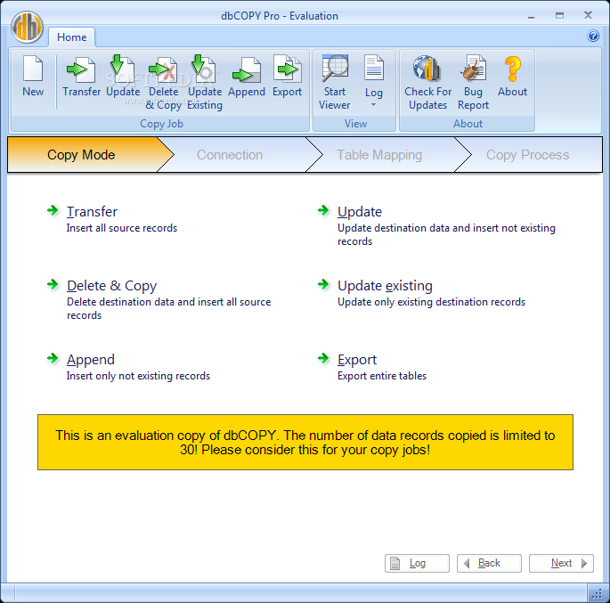Minimize the dbCOPY Pro window

click(x=531, y=16)
